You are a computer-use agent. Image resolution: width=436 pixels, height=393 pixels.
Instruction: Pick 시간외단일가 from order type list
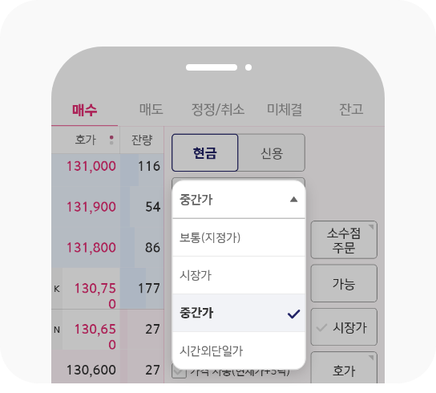(x=239, y=350)
